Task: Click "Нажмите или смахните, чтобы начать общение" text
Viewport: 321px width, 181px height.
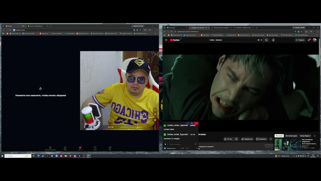Action: click(41, 96)
